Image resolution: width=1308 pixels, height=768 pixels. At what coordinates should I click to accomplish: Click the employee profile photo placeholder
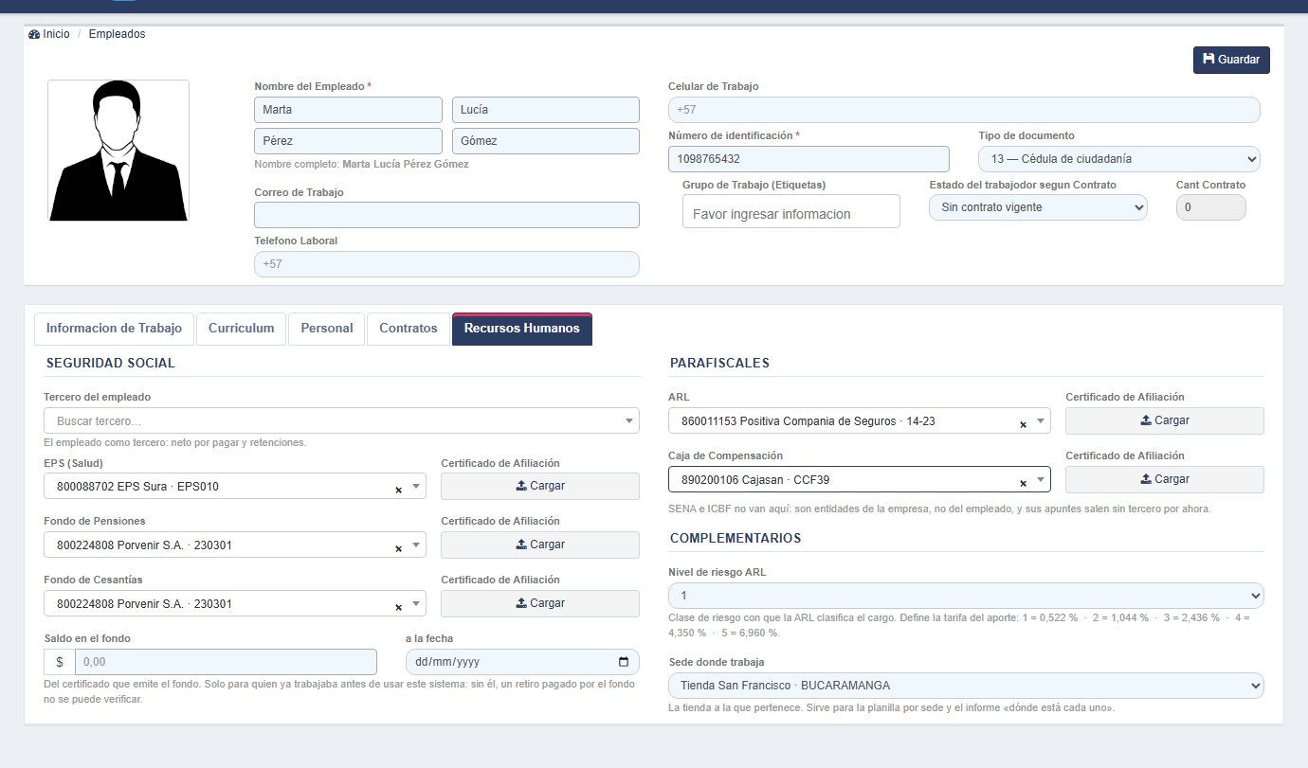coord(118,151)
